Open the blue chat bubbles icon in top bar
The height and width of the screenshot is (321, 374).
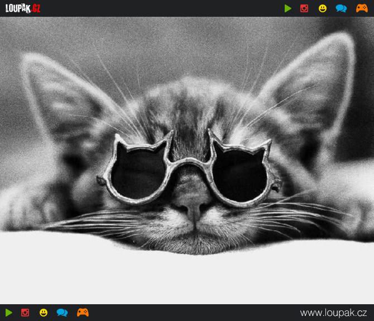point(341,8)
